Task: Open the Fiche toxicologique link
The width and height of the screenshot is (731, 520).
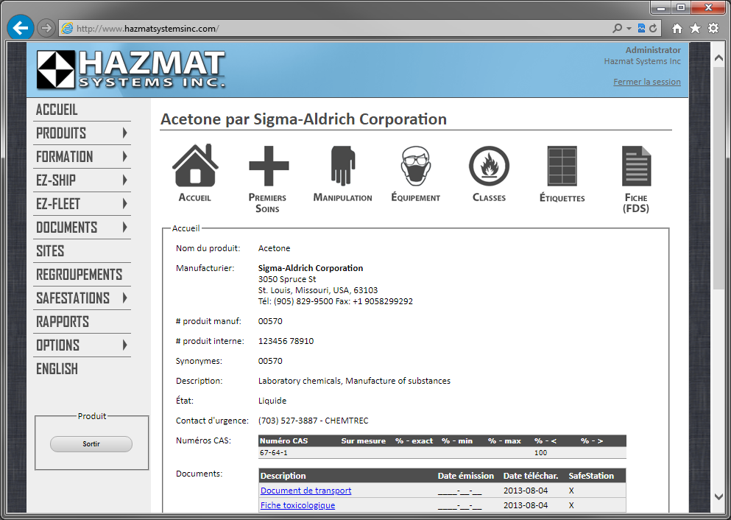Action: 297,505
